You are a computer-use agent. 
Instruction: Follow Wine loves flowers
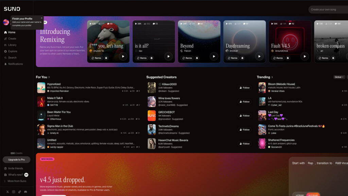[245, 102]
